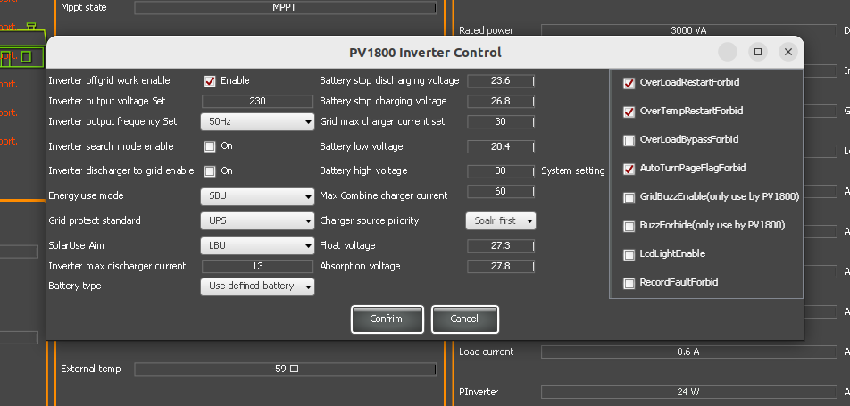Image resolution: width=850 pixels, height=406 pixels.
Task: Open Inverter output frequency dropdown
Action: pyautogui.click(x=257, y=122)
